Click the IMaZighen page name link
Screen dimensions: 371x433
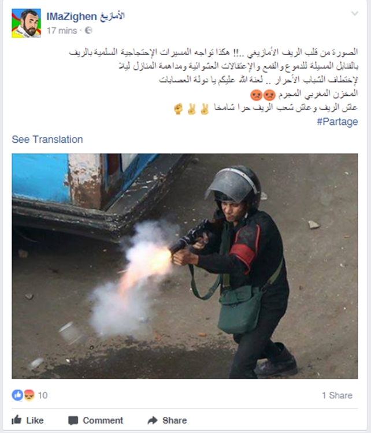(x=86, y=16)
